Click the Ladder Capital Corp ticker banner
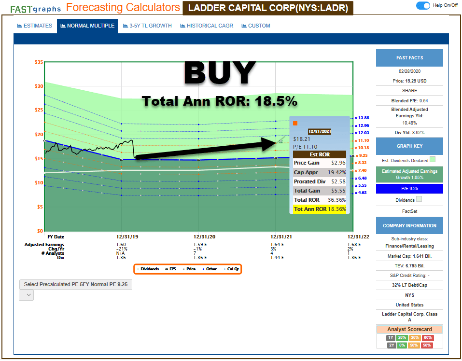The height and width of the screenshot is (361, 462). coord(268,8)
